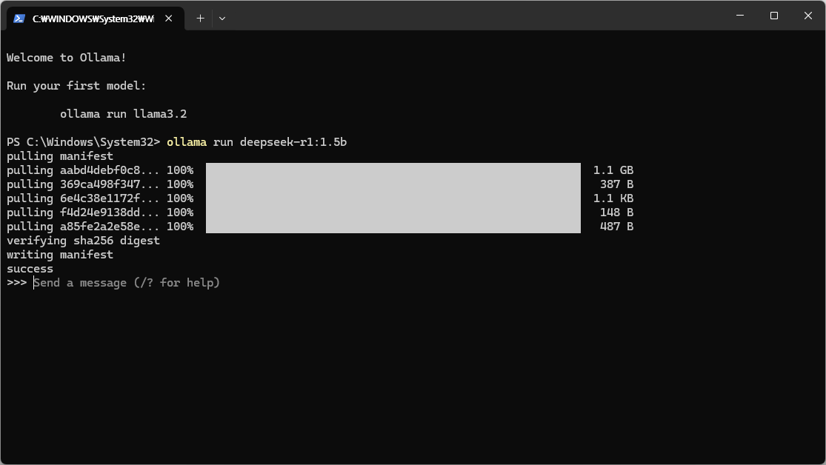Click the '148 B' size value
Screen dimensions: 826x465
616,213
